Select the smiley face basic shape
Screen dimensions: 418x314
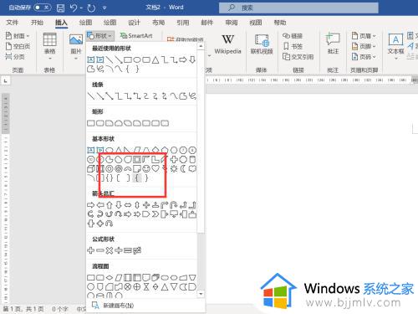click(146, 168)
